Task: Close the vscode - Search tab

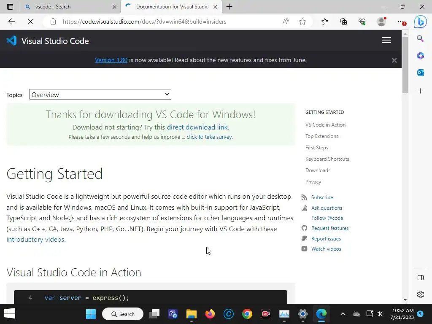Action: coord(115,7)
